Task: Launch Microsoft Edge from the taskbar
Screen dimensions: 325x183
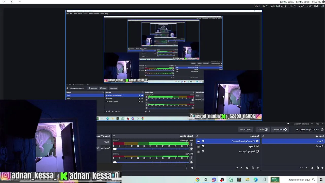Action: click(255, 180)
